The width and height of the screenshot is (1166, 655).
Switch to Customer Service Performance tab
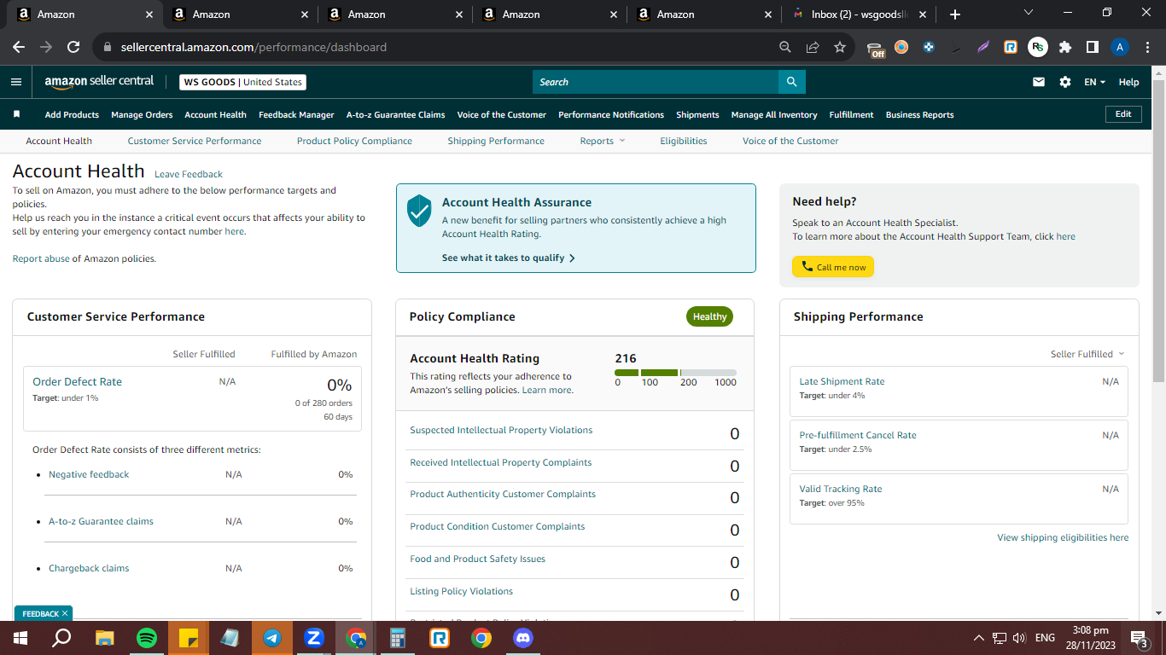coord(195,141)
